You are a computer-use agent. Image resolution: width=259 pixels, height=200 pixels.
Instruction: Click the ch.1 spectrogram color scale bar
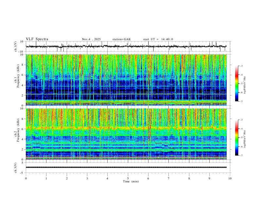pos(237,84)
